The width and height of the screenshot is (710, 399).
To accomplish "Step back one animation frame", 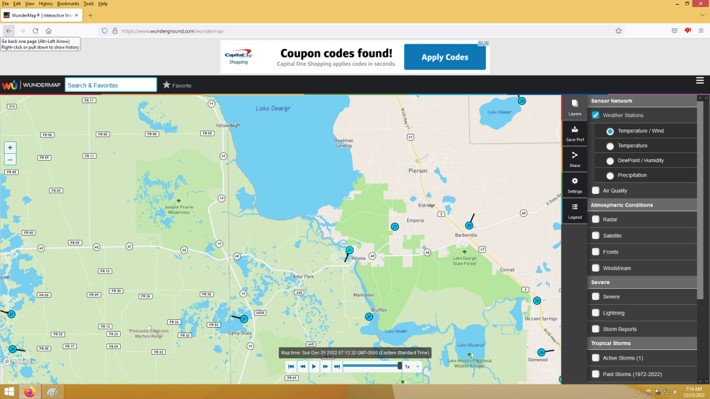I will [302, 366].
